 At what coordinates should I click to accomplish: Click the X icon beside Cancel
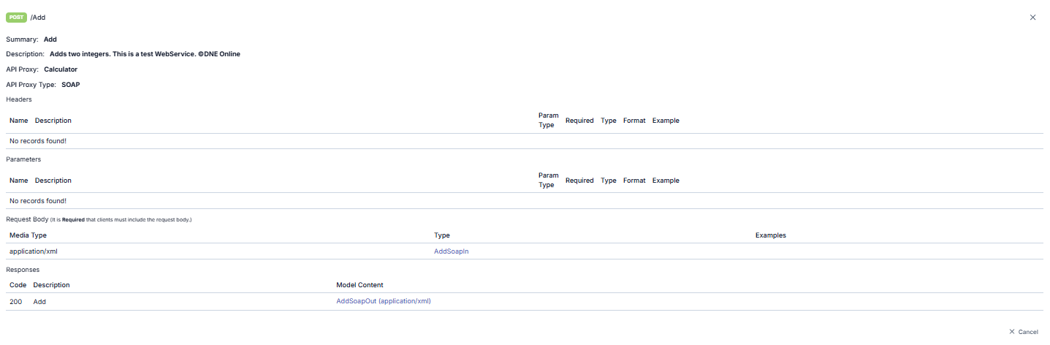pyautogui.click(x=1012, y=332)
